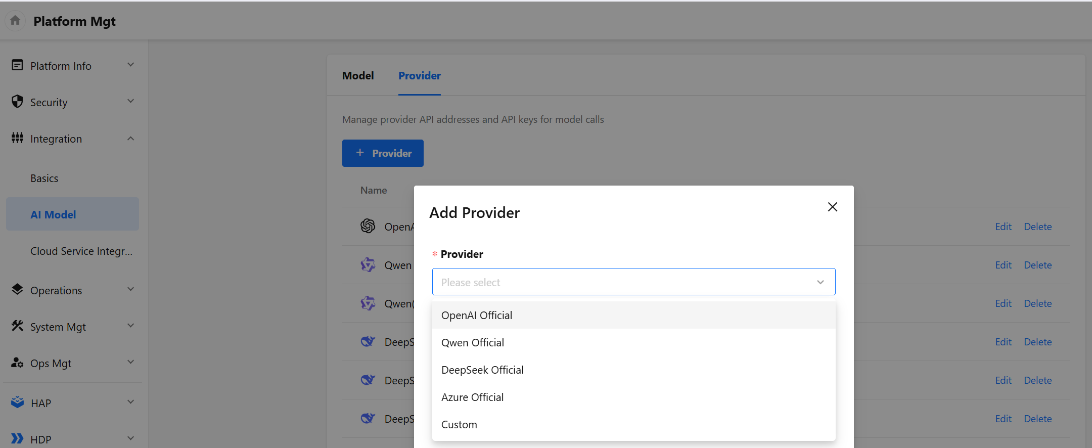
Task: Expand the Security section chevron
Action: [x=131, y=101]
